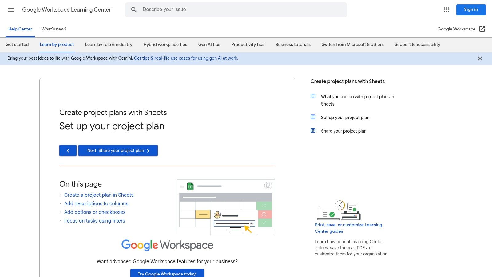Click the print and save guides illustration
The width and height of the screenshot is (492, 277).
pyautogui.click(x=338, y=211)
